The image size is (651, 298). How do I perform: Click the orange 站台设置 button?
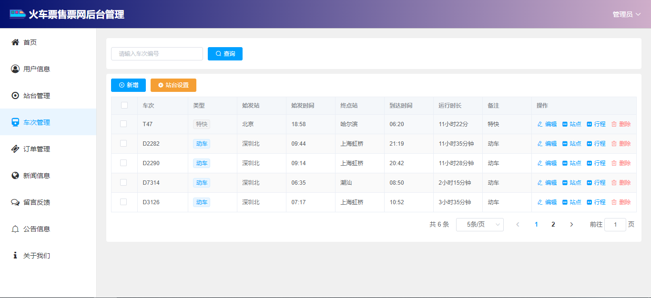pos(173,85)
